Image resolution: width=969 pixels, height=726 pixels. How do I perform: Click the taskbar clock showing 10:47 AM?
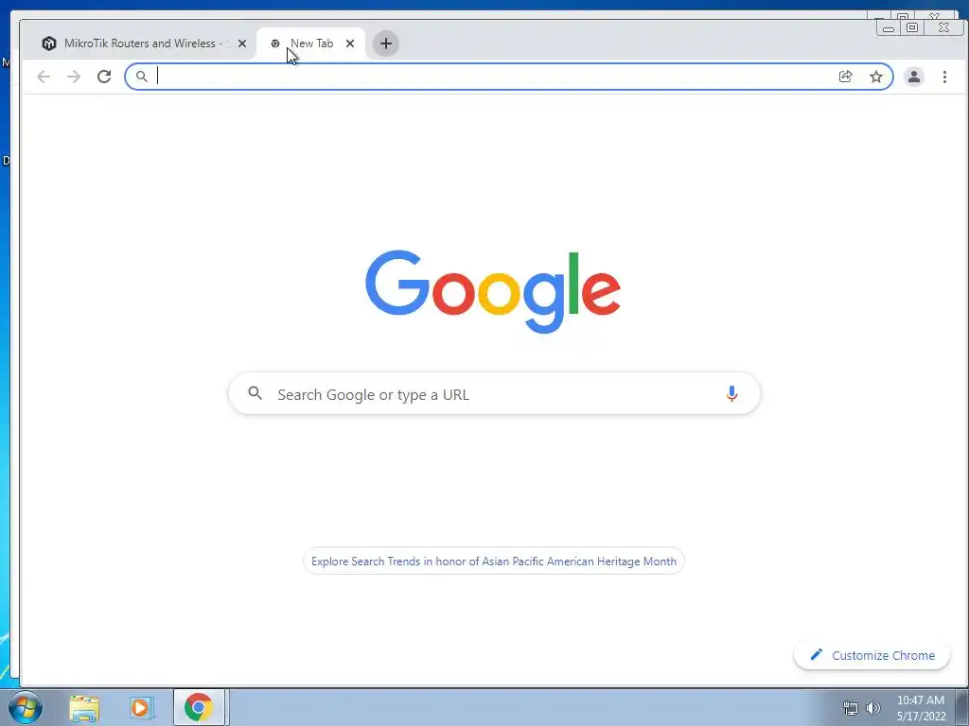coord(921,708)
